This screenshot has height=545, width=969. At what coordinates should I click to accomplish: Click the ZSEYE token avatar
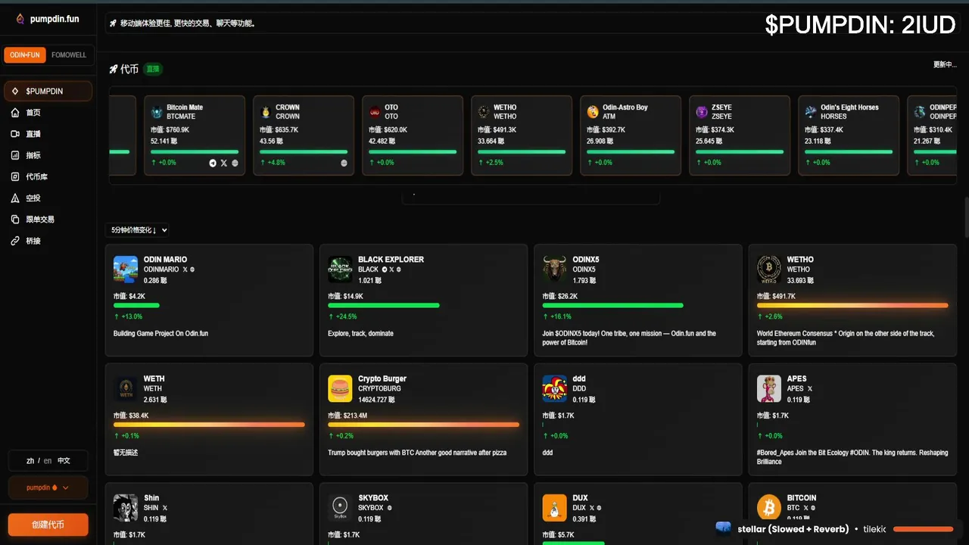click(x=702, y=112)
